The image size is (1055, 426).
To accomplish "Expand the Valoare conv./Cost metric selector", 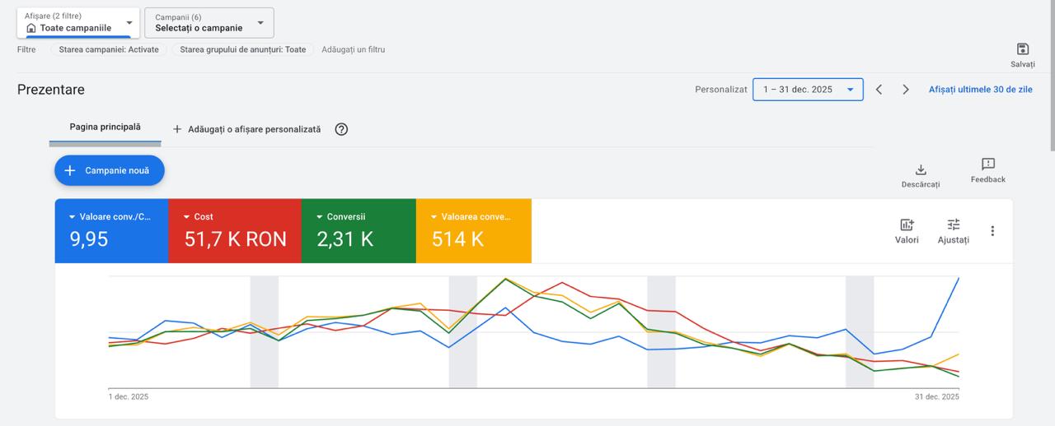I will tap(73, 217).
